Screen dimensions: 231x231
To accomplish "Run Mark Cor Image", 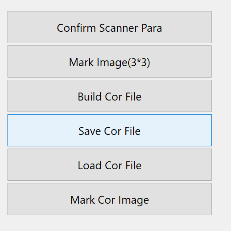I will tap(109, 199).
